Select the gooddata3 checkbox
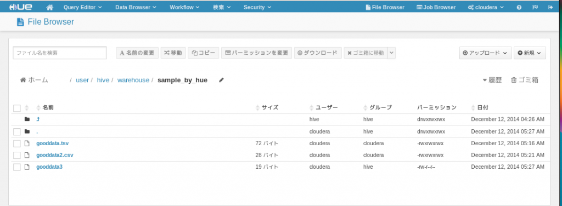The image size is (562, 206). tap(17, 167)
